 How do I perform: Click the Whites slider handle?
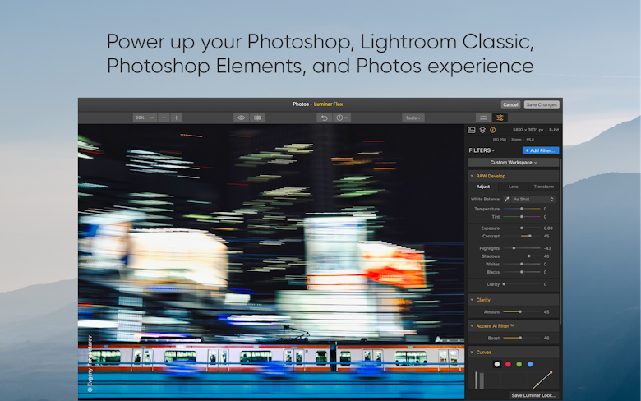(522, 264)
